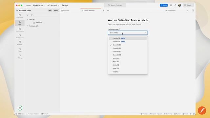Click the plus icon to create new API
This screenshot has width=210, height=118.
[x=28, y=15]
